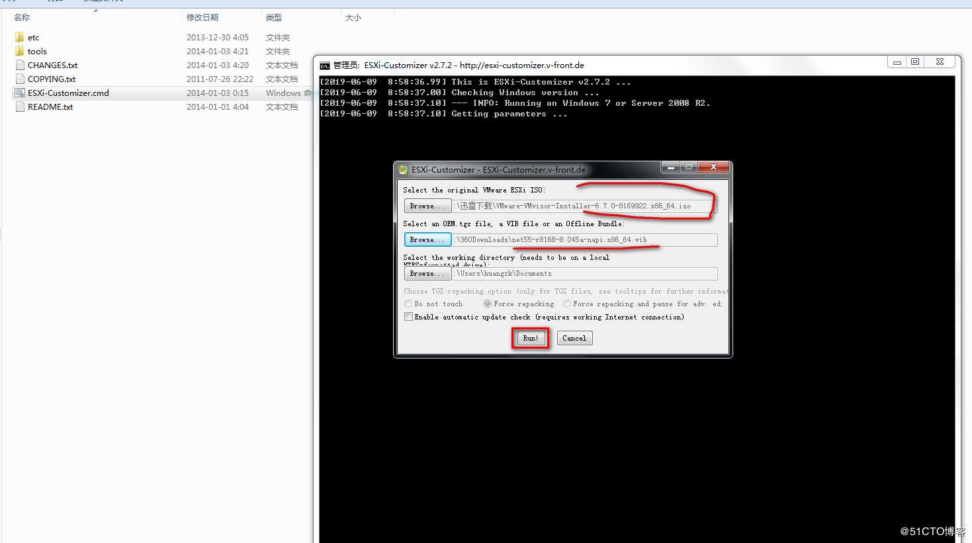
Task: Select the tools folder icon
Action: click(19, 51)
